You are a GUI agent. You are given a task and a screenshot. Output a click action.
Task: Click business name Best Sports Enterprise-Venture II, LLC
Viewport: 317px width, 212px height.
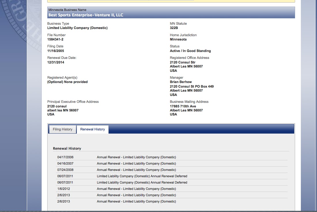coord(86,15)
